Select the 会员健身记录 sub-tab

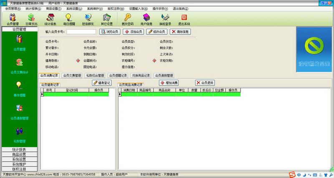pos(50,85)
